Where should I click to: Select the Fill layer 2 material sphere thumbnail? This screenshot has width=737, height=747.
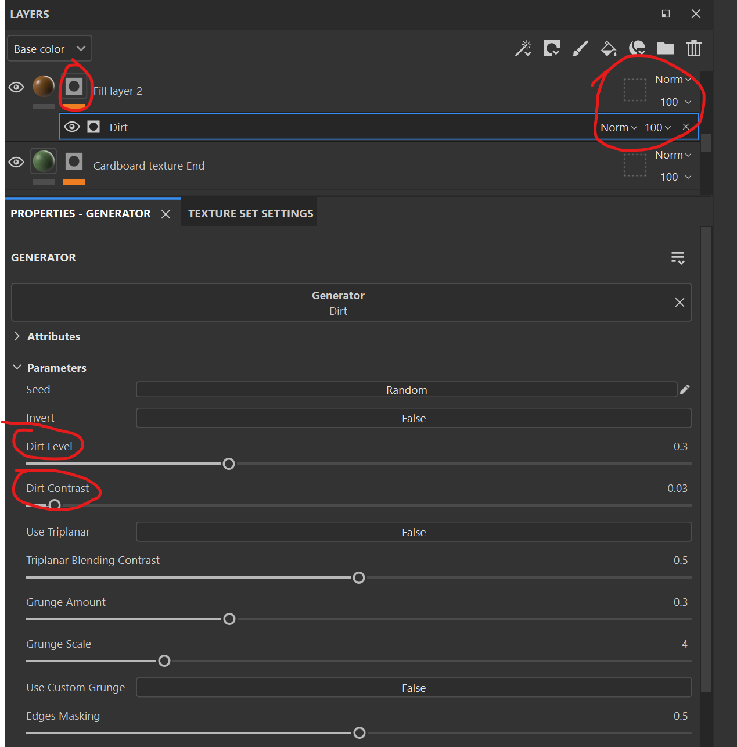point(44,87)
